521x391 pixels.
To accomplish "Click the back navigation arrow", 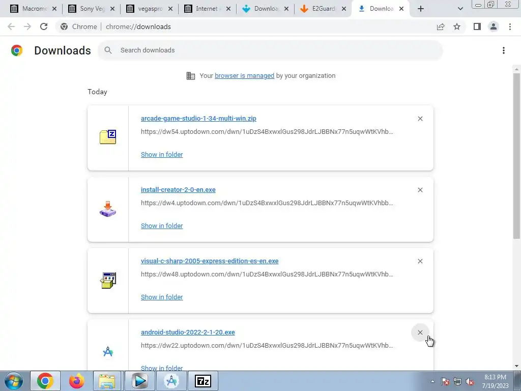I will coord(11,26).
